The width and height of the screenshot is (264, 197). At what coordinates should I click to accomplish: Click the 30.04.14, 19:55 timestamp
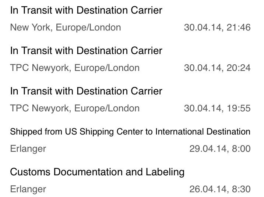217,108
